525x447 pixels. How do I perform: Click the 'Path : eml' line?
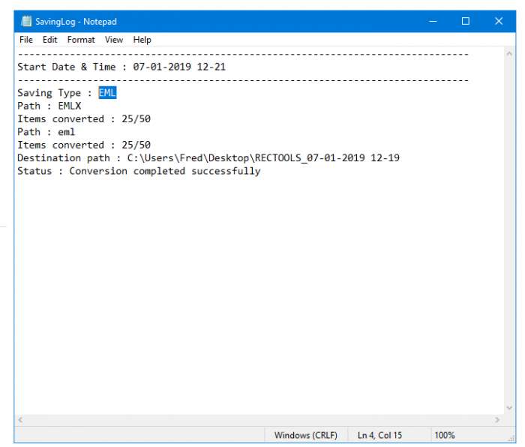46,132
